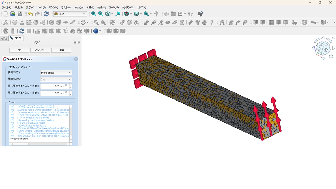The image size is (336, 189).
Task: Click the isometric view cube icon
Action: click(x=108, y=14)
